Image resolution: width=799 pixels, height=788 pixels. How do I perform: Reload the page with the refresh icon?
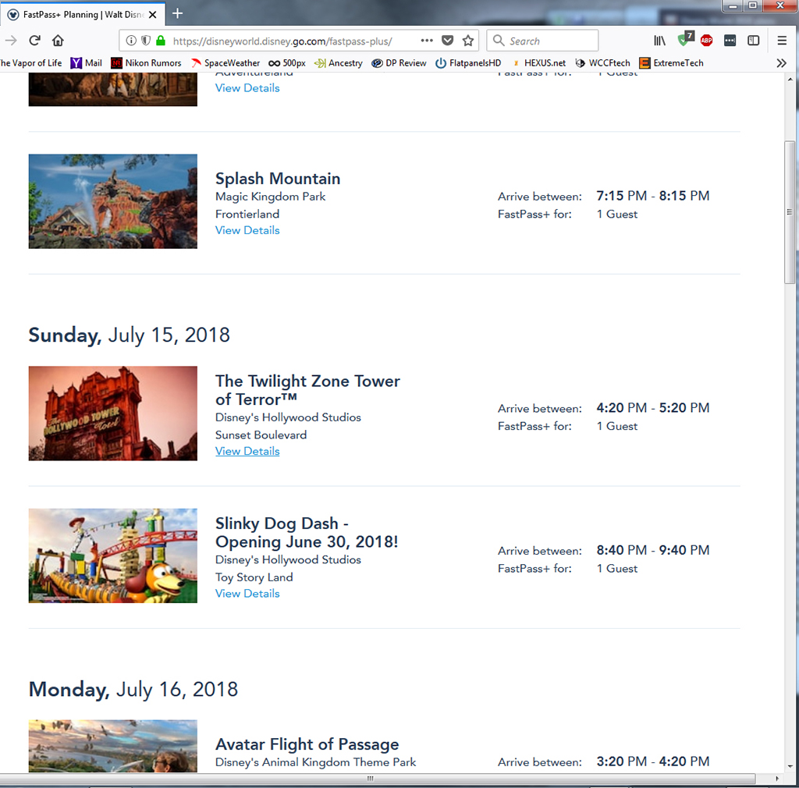pos(34,41)
